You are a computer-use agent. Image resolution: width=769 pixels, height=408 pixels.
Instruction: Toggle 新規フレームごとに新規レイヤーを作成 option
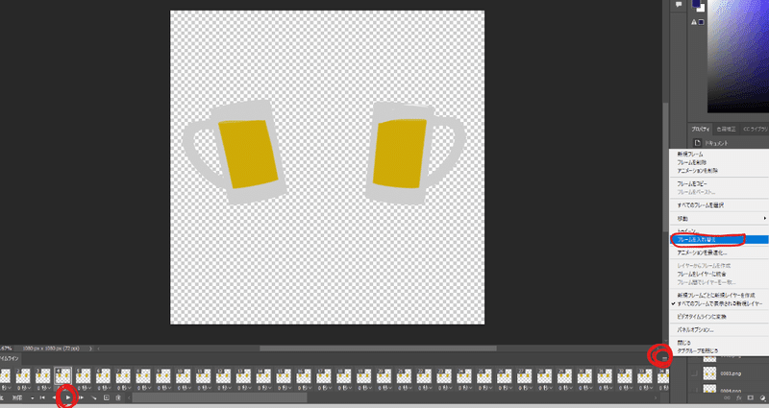(x=715, y=296)
